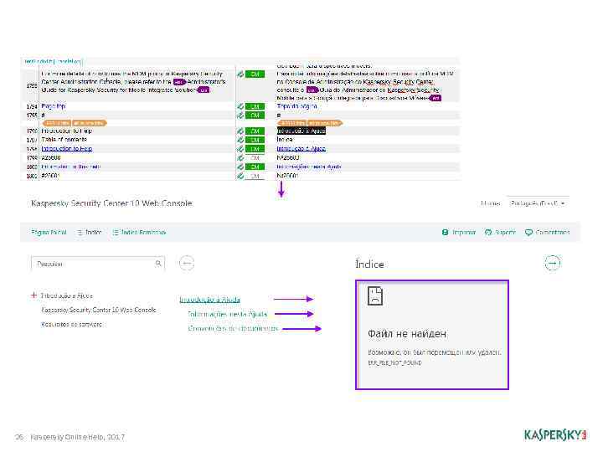Open 'Informações nesta Ajuda' link

pos(227,314)
